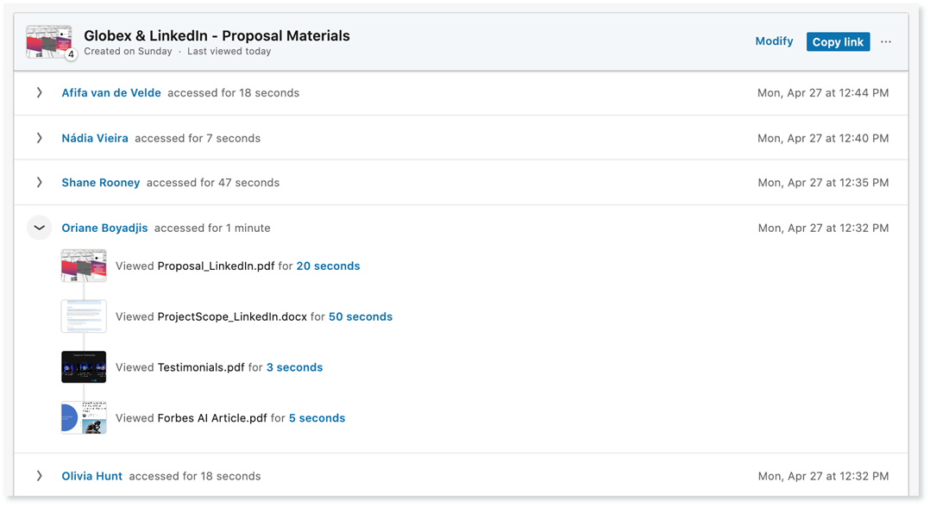Image resolution: width=930 pixels, height=507 pixels.
Task: Open the more options ellipsis menu
Action: (x=886, y=41)
